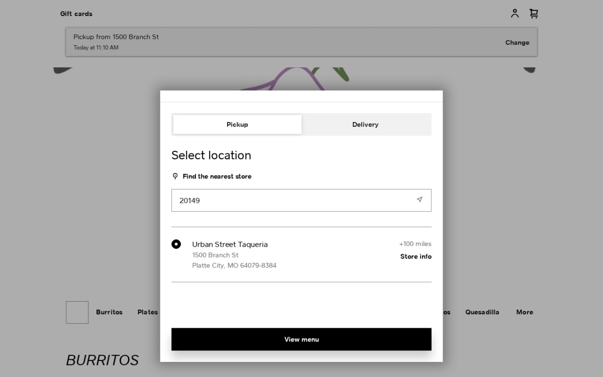Viewport: 603px width, 377px height.
Task: Switch to the Delivery tab
Action: pyautogui.click(x=365, y=124)
